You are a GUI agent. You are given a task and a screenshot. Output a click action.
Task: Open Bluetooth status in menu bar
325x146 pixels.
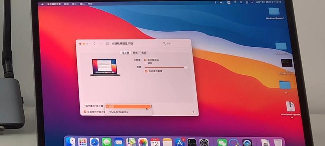point(215,2)
